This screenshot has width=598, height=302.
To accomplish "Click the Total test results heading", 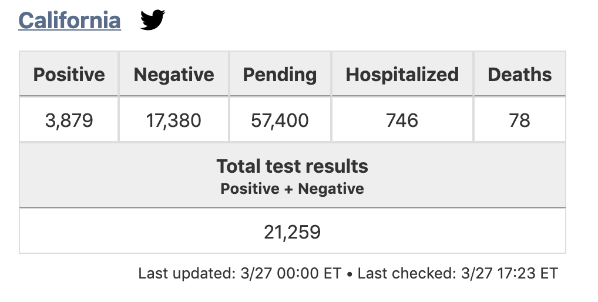I will [293, 166].
